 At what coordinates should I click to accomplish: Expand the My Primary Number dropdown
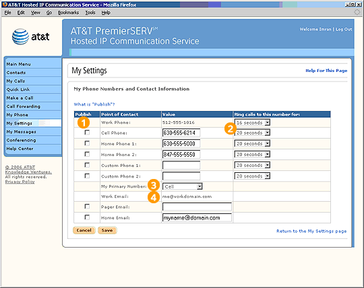tap(183, 186)
